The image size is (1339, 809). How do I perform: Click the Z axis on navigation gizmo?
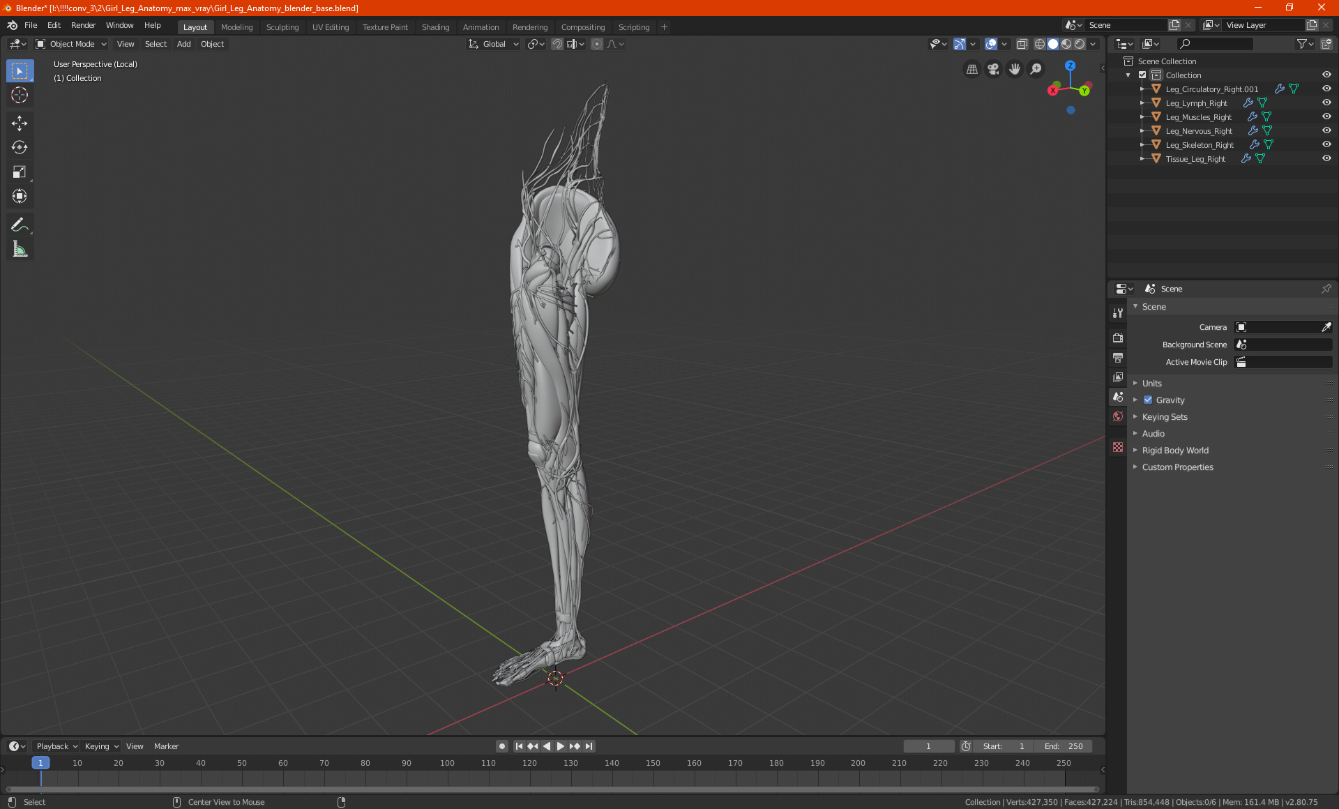[1070, 66]
